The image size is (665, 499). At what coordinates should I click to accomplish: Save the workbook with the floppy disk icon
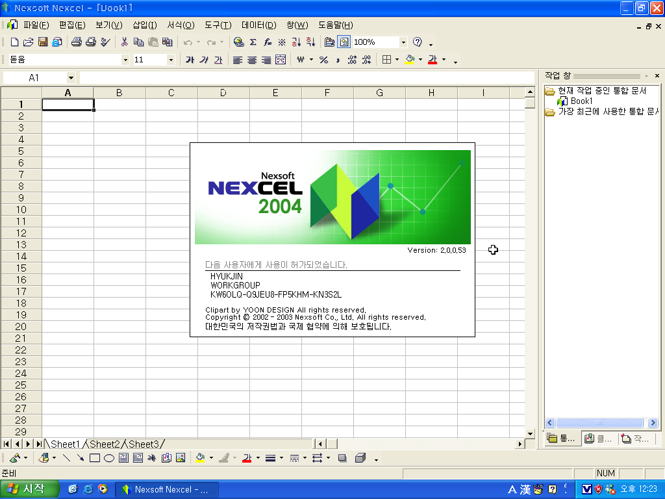43,42
